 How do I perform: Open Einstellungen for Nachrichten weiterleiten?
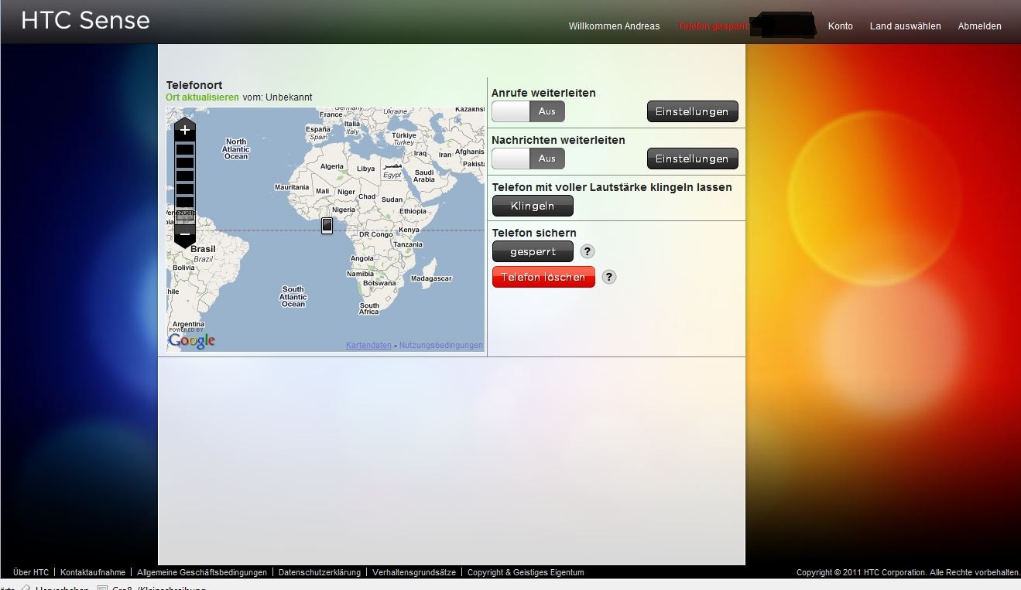(x=692, y=159)
